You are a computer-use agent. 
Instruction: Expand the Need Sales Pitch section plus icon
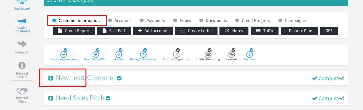pos(51,98)
